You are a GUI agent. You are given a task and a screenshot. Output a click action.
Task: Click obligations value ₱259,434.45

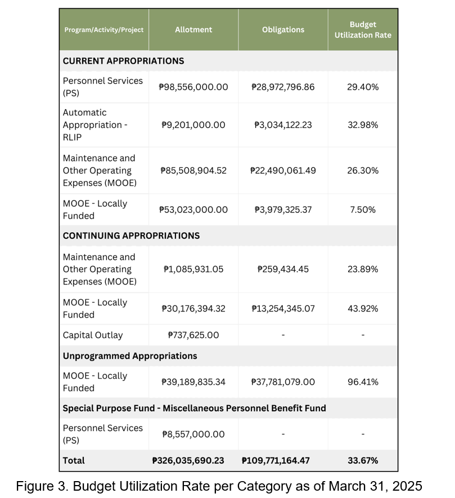(x=283, y=269)
